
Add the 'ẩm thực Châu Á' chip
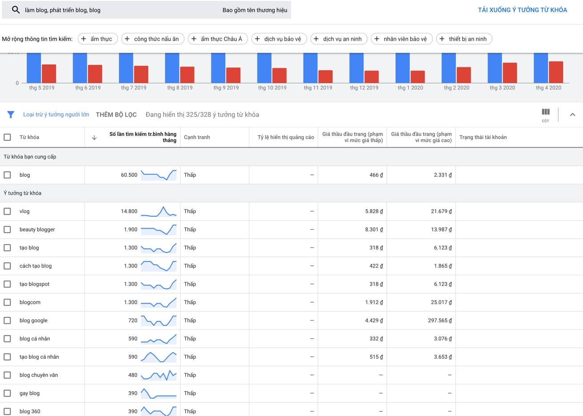coord(218,39)
